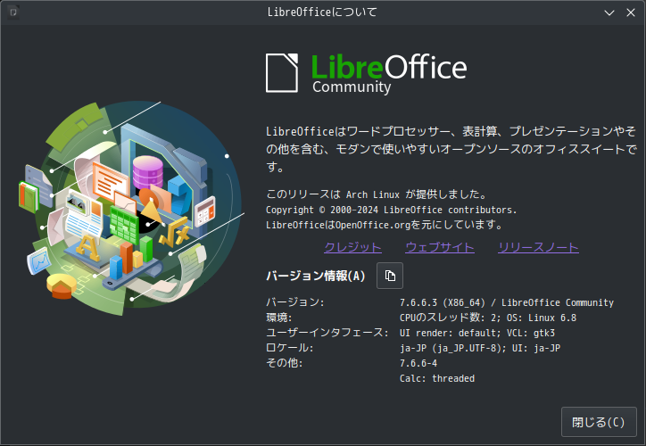Click the 'CPUのスレッド数: 2; OS: Linux 6.8' text
646x446 pixels.
tap(488, 318)
